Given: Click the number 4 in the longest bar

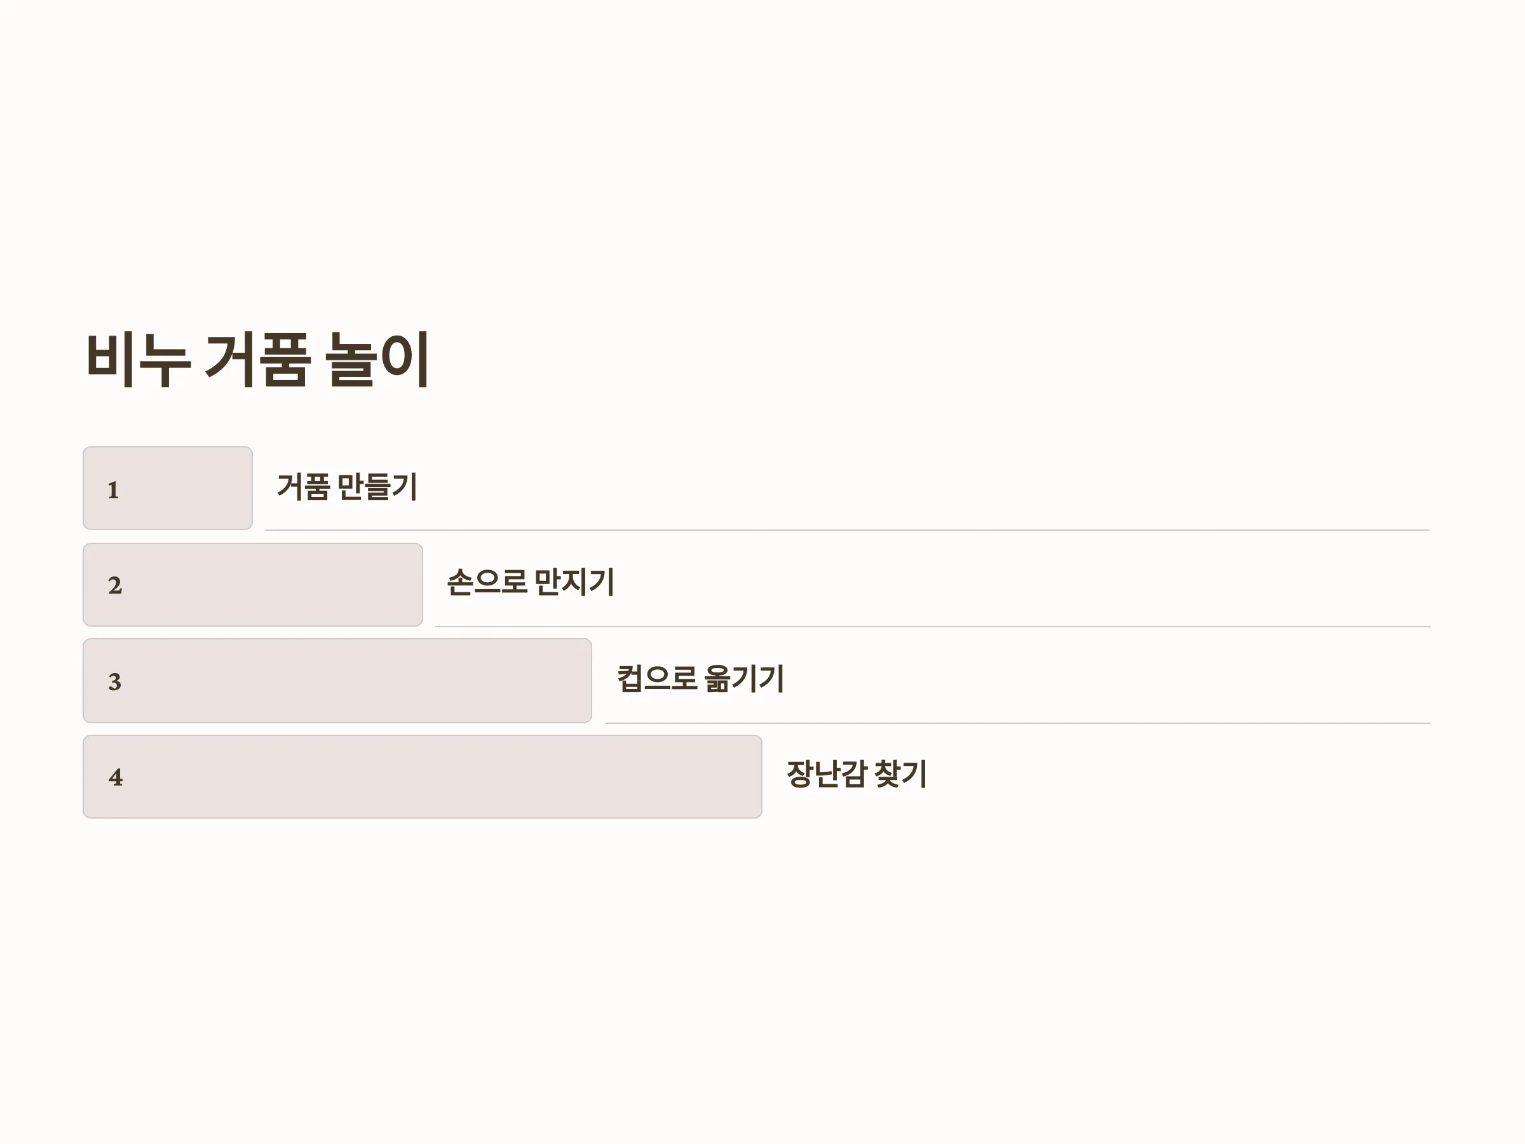Looking at the screenshot, I should (x=115, y=777).
